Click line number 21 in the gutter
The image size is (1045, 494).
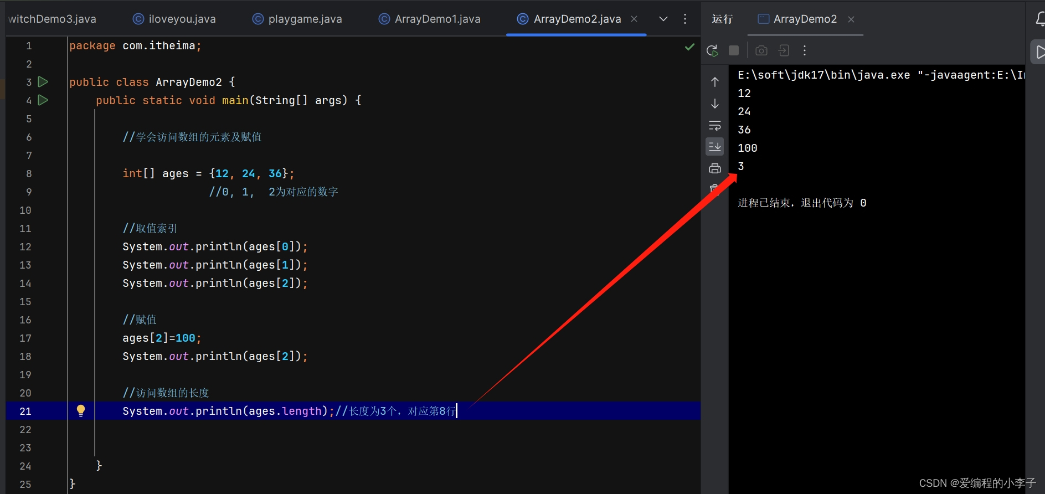click(x=25, y=411)
